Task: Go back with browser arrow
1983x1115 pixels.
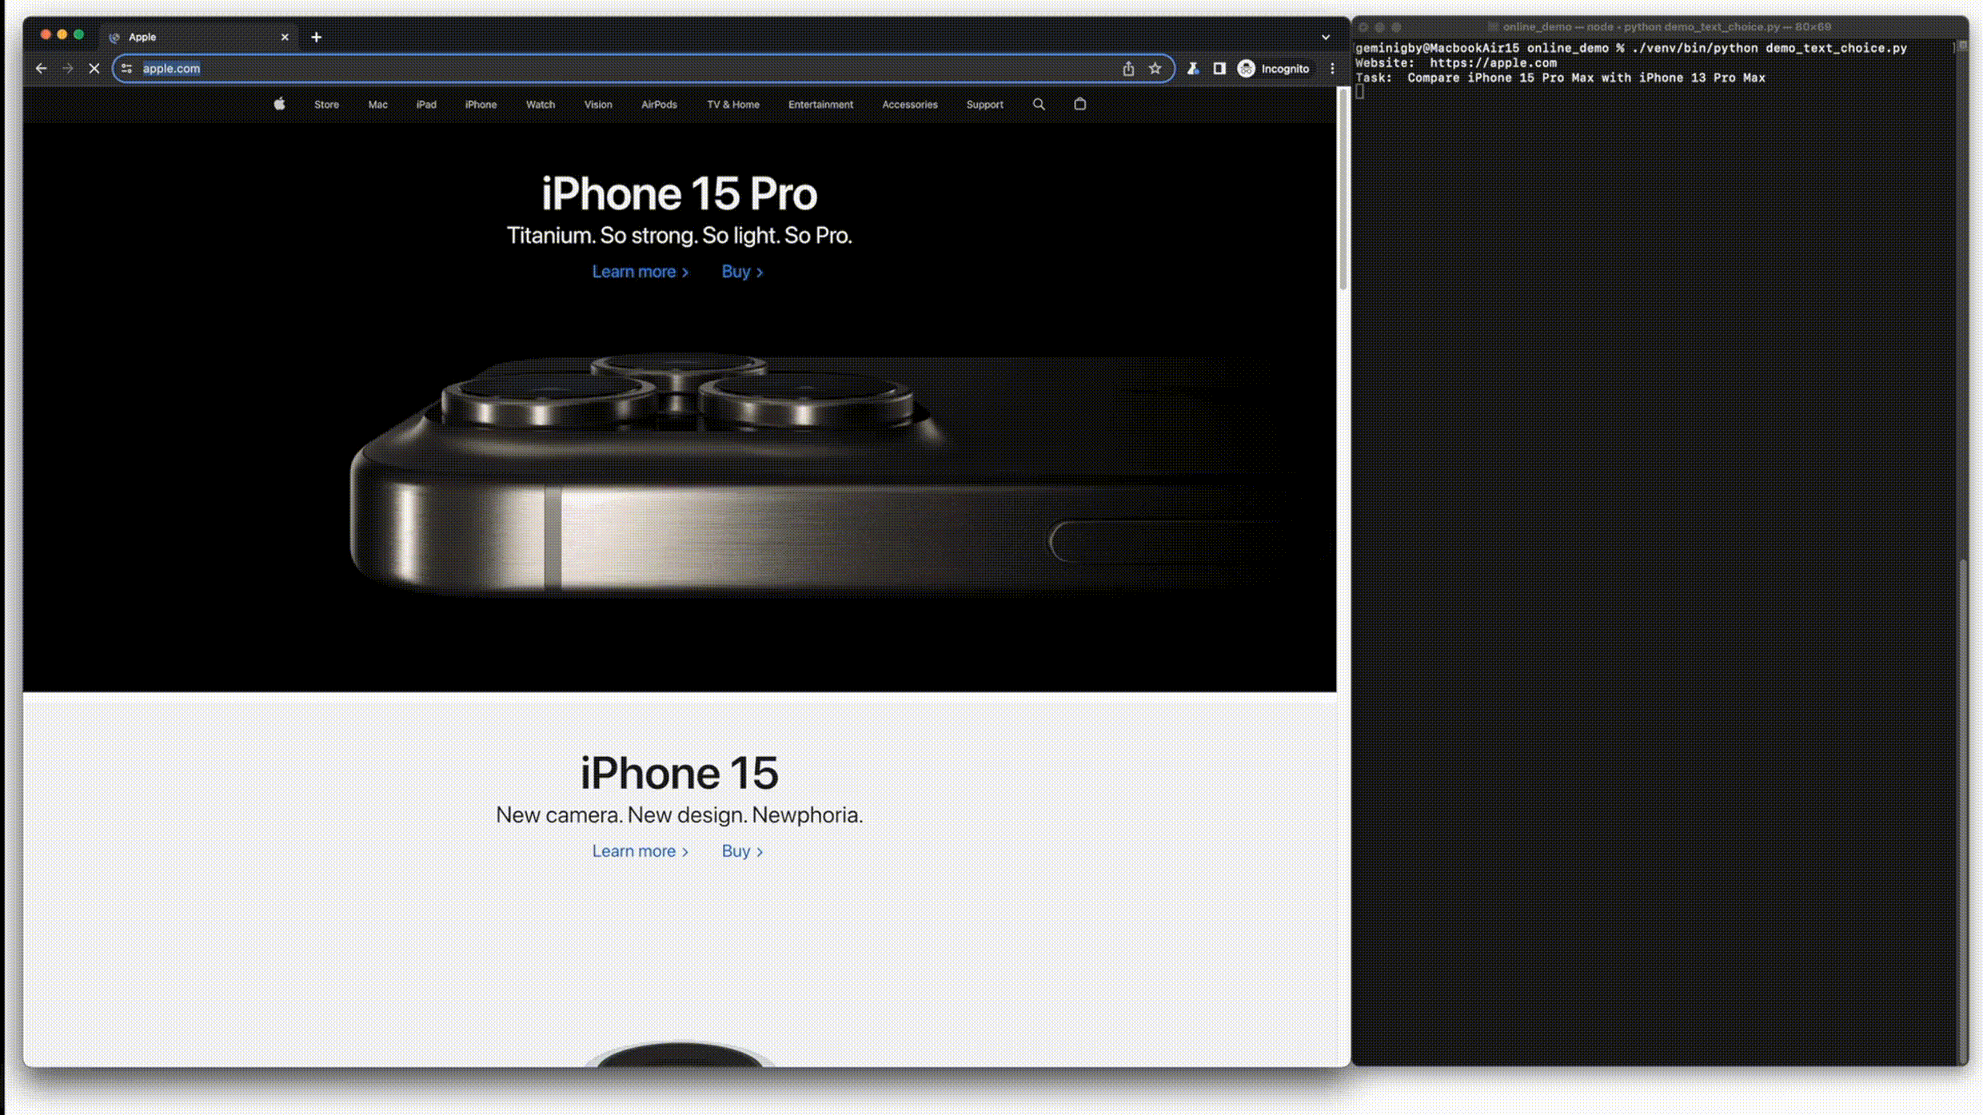Action: coord(41,69)
